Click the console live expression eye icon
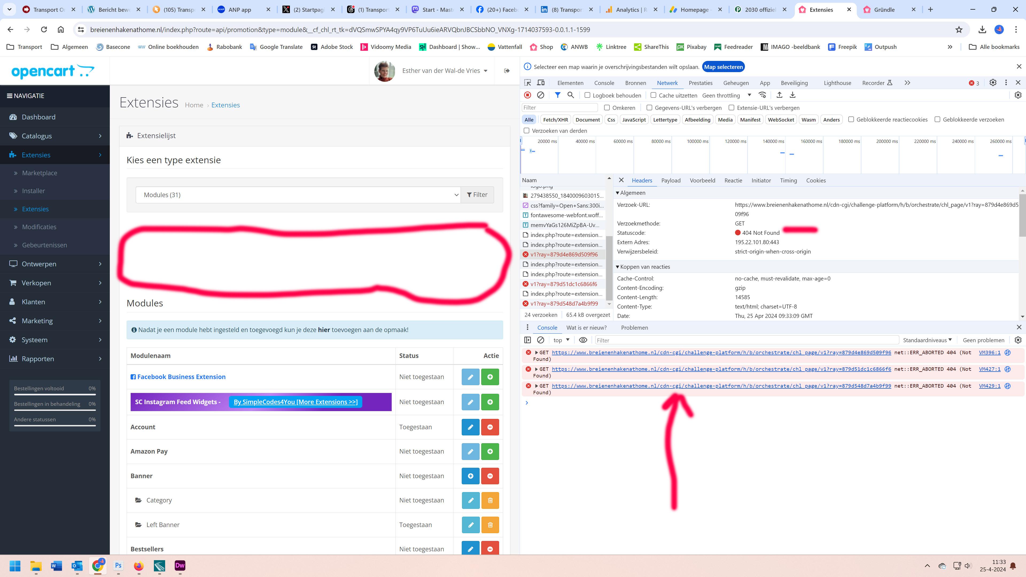 [583, 340]
